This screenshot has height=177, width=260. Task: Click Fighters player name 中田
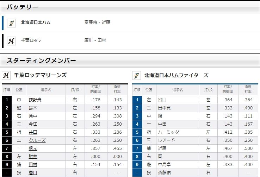(x=162, y=124)
